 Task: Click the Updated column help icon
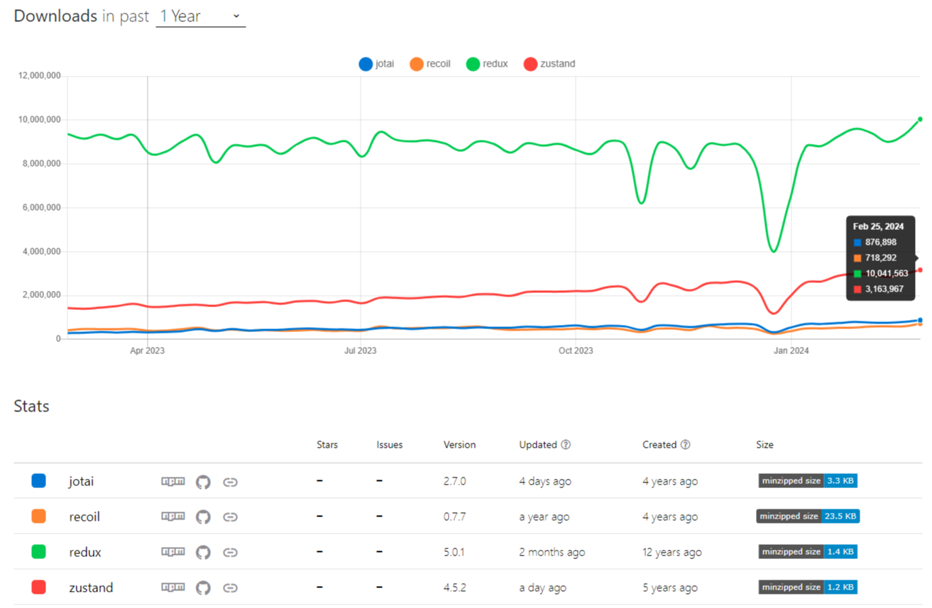tap(566, 445)
